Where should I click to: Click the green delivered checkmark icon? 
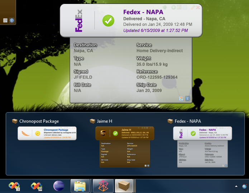coord(108,21)
